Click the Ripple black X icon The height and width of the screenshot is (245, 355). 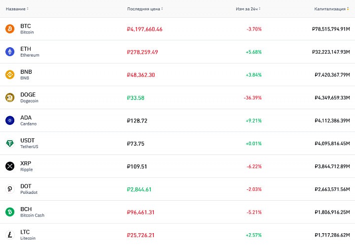tap(10, 166)
